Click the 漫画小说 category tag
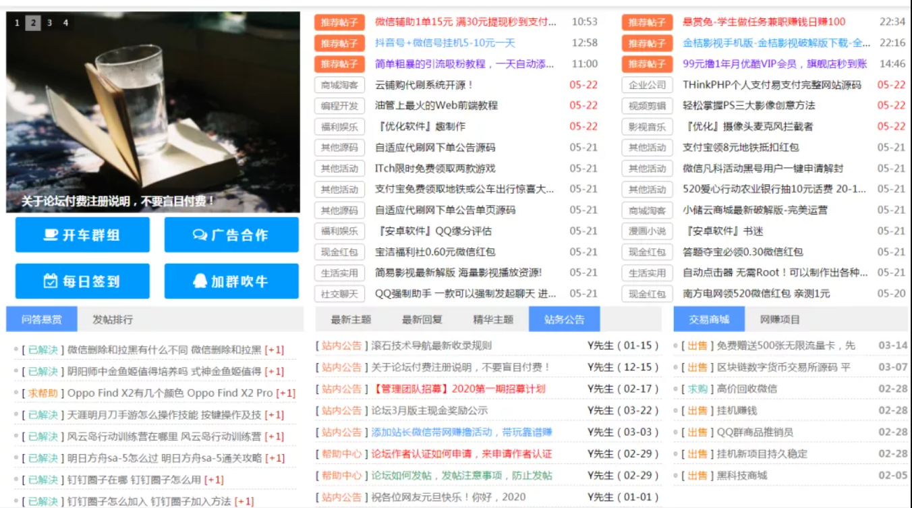This screenshot has height=508, width=912. click(x=647, y=231)
